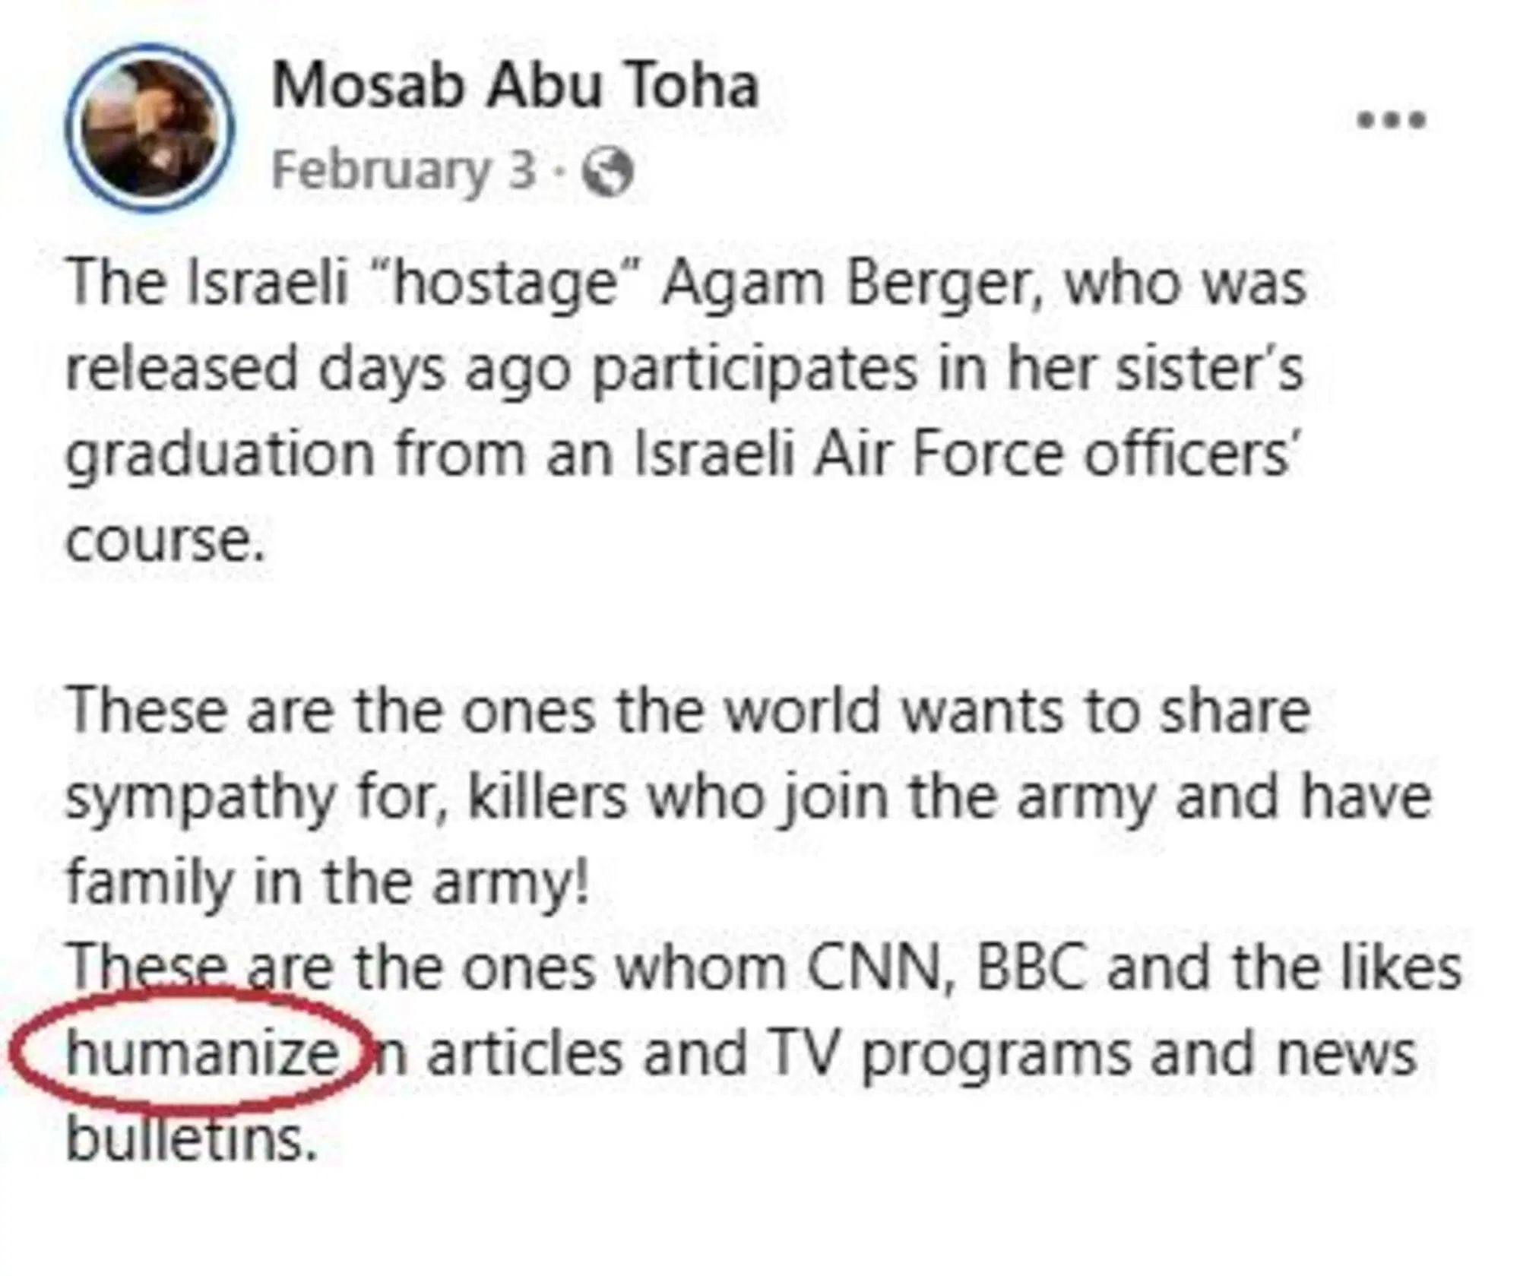This screenshot has height=1276, width=1520.
Task: Open the three-dot post options menu
Action: pos(1391,120)
